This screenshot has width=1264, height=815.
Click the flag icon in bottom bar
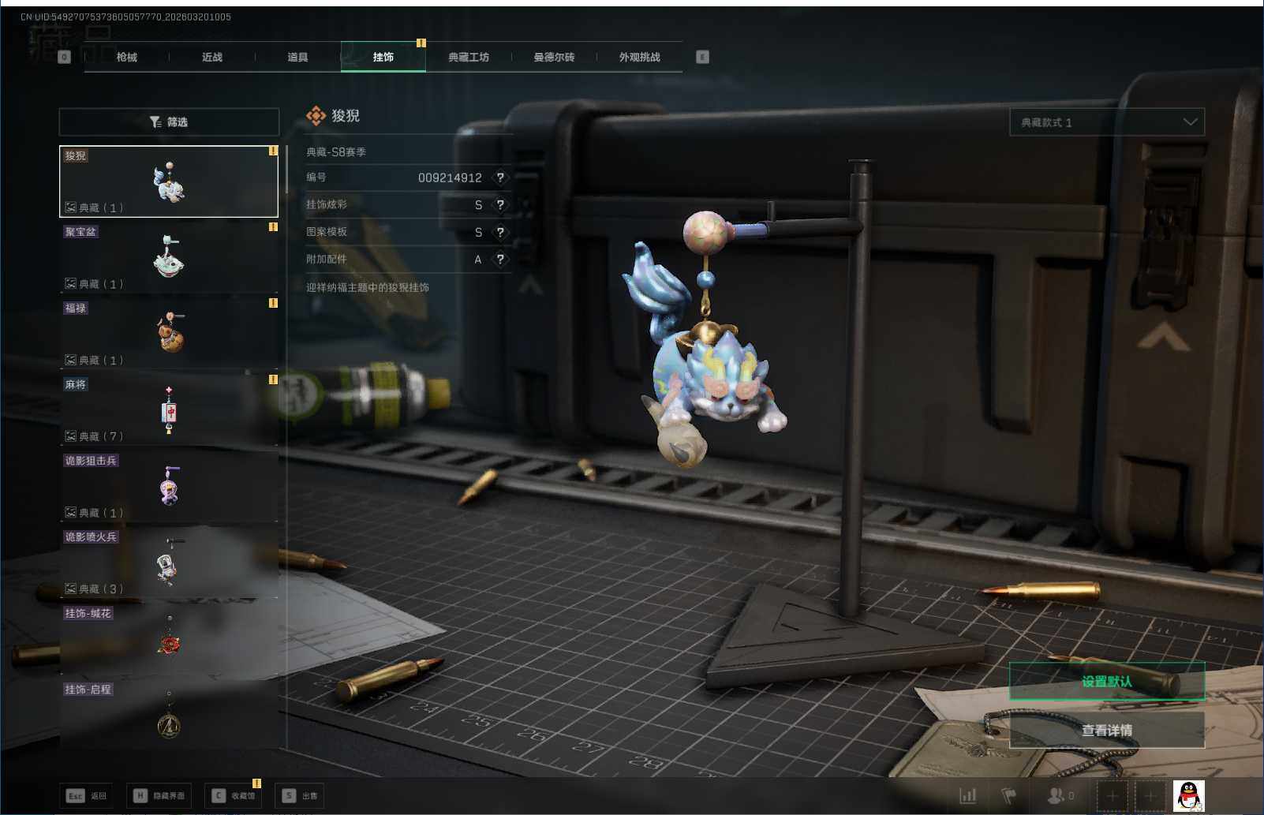[1008, 796]
